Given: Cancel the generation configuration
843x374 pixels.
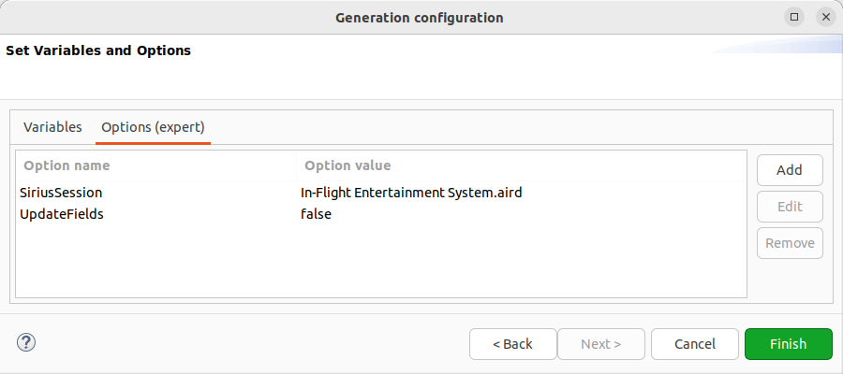Looking at the screenshot, I should click(695, 344).
